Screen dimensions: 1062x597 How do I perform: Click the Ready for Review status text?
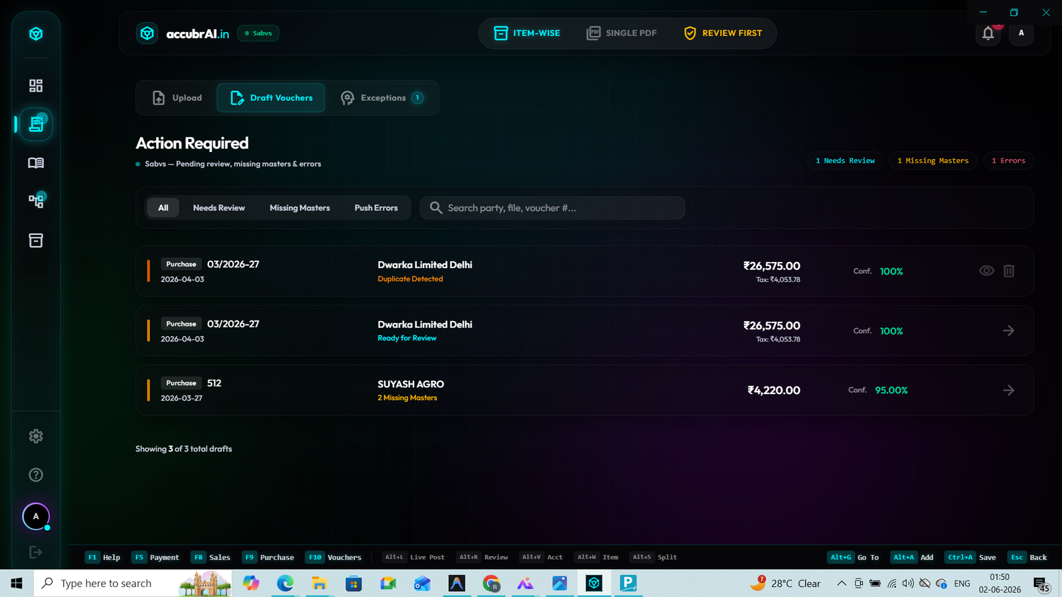coord(407,338)
